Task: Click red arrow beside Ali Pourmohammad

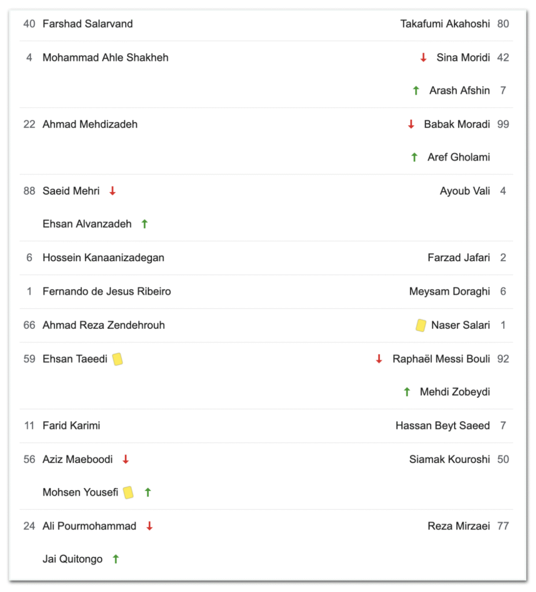Action: pos(149,526)
